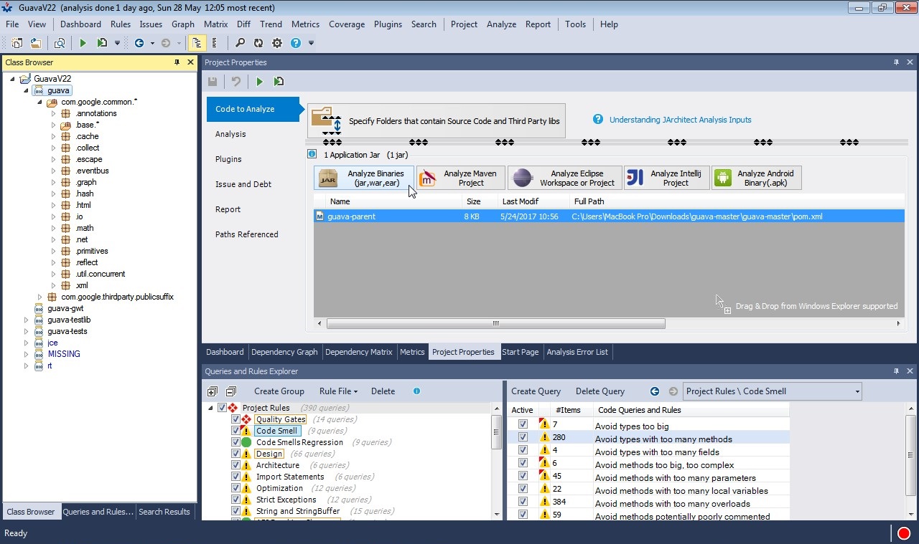The height and width of the screenshot is (544, 919).
Task: Click the green Run Analysis toolbar icon
Action: [x=83, y=43]
